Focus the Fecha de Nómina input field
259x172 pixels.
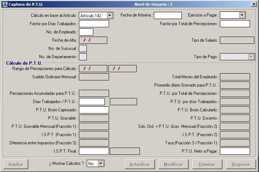click(168, 15)
